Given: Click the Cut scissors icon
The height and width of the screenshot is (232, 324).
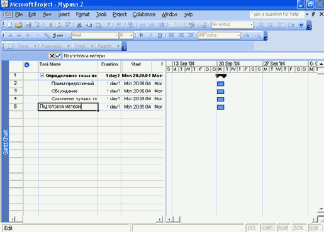Looking at the screenshot, I should pyautogui.click(x=79, y=25).
